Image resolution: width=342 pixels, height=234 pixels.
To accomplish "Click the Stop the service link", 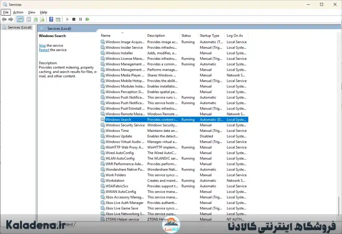I will pos(42,45).
